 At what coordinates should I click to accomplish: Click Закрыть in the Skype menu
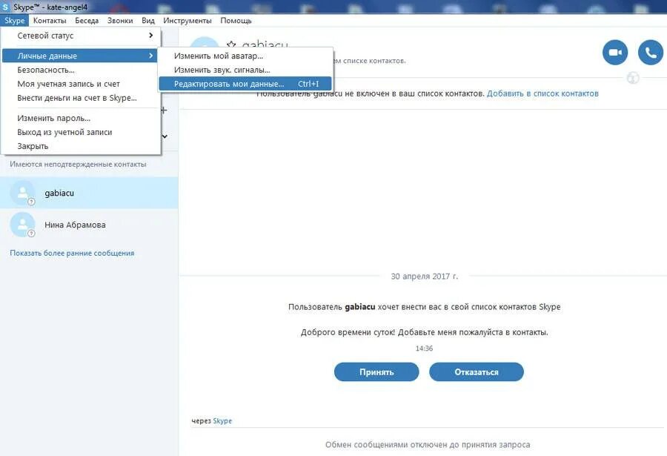80,146
